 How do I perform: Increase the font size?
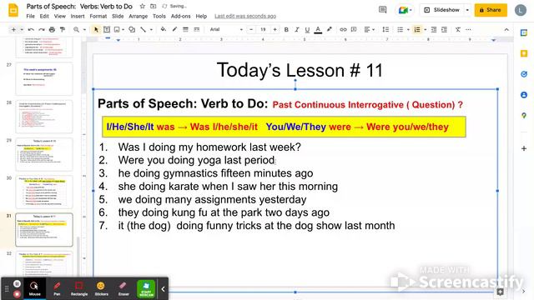275,30
